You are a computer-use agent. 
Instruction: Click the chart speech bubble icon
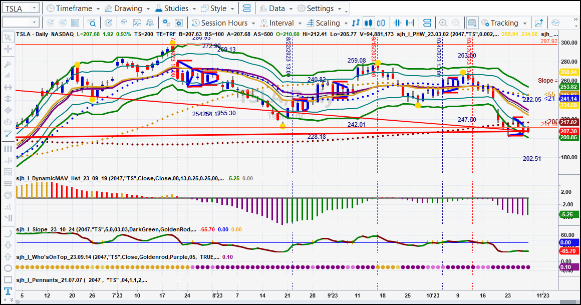555,23
